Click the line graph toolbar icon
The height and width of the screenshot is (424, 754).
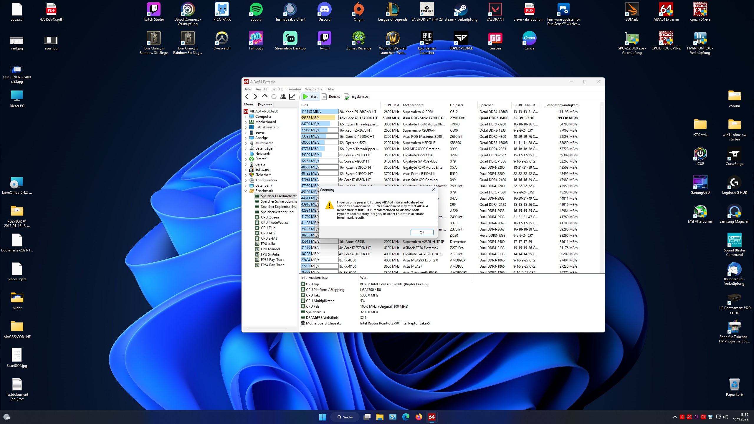(292, 97)
